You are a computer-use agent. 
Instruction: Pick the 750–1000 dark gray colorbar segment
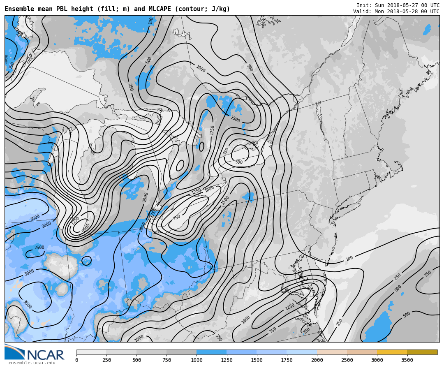pos(182,352)
